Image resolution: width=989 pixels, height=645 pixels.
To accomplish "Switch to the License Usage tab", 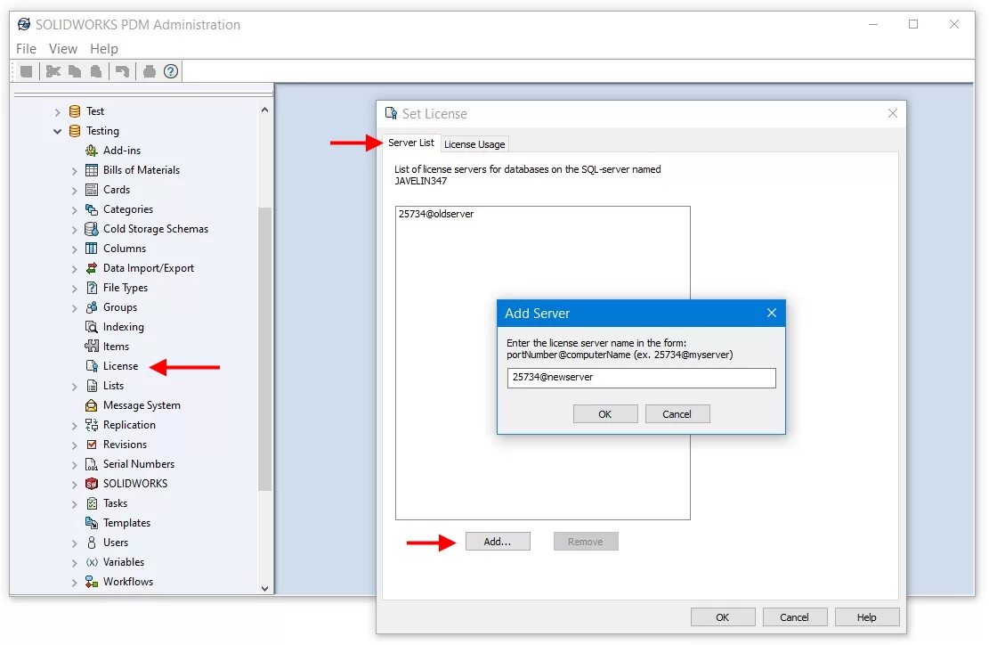I will click(x=474, y=144).
